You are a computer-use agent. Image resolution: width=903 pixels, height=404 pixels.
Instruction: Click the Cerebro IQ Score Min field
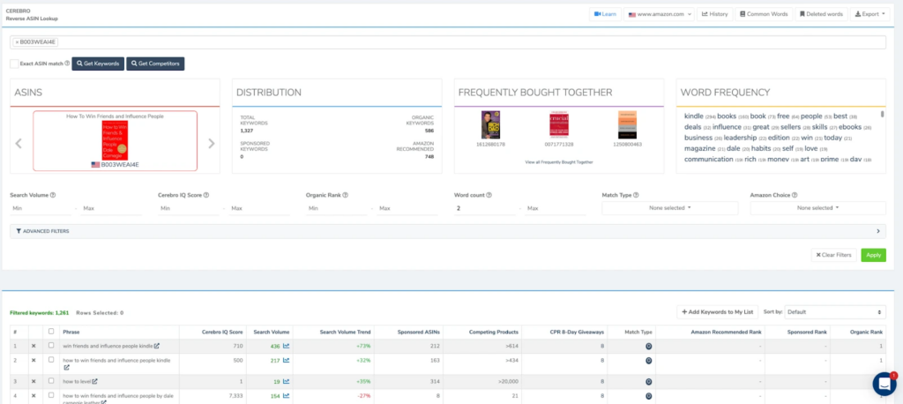point(189,208)
